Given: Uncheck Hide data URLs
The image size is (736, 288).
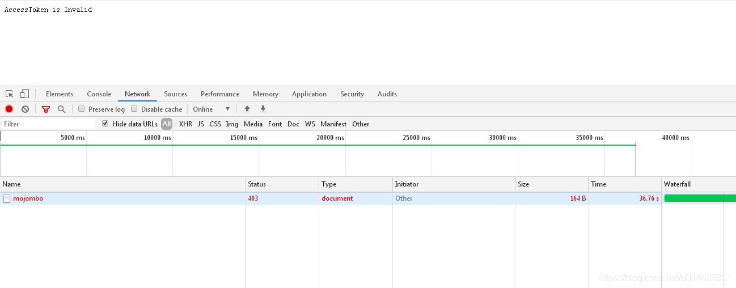Looking at the screenshot, I should (x=105, y=124).
